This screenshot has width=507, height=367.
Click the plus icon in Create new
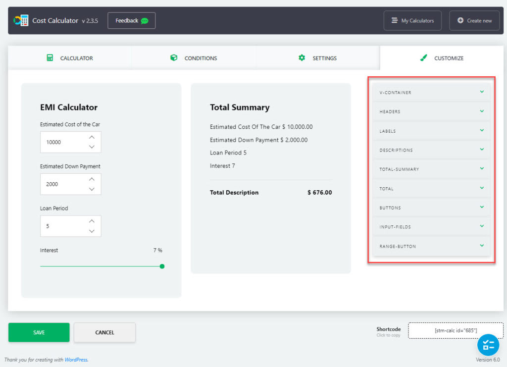coord(460,21)
